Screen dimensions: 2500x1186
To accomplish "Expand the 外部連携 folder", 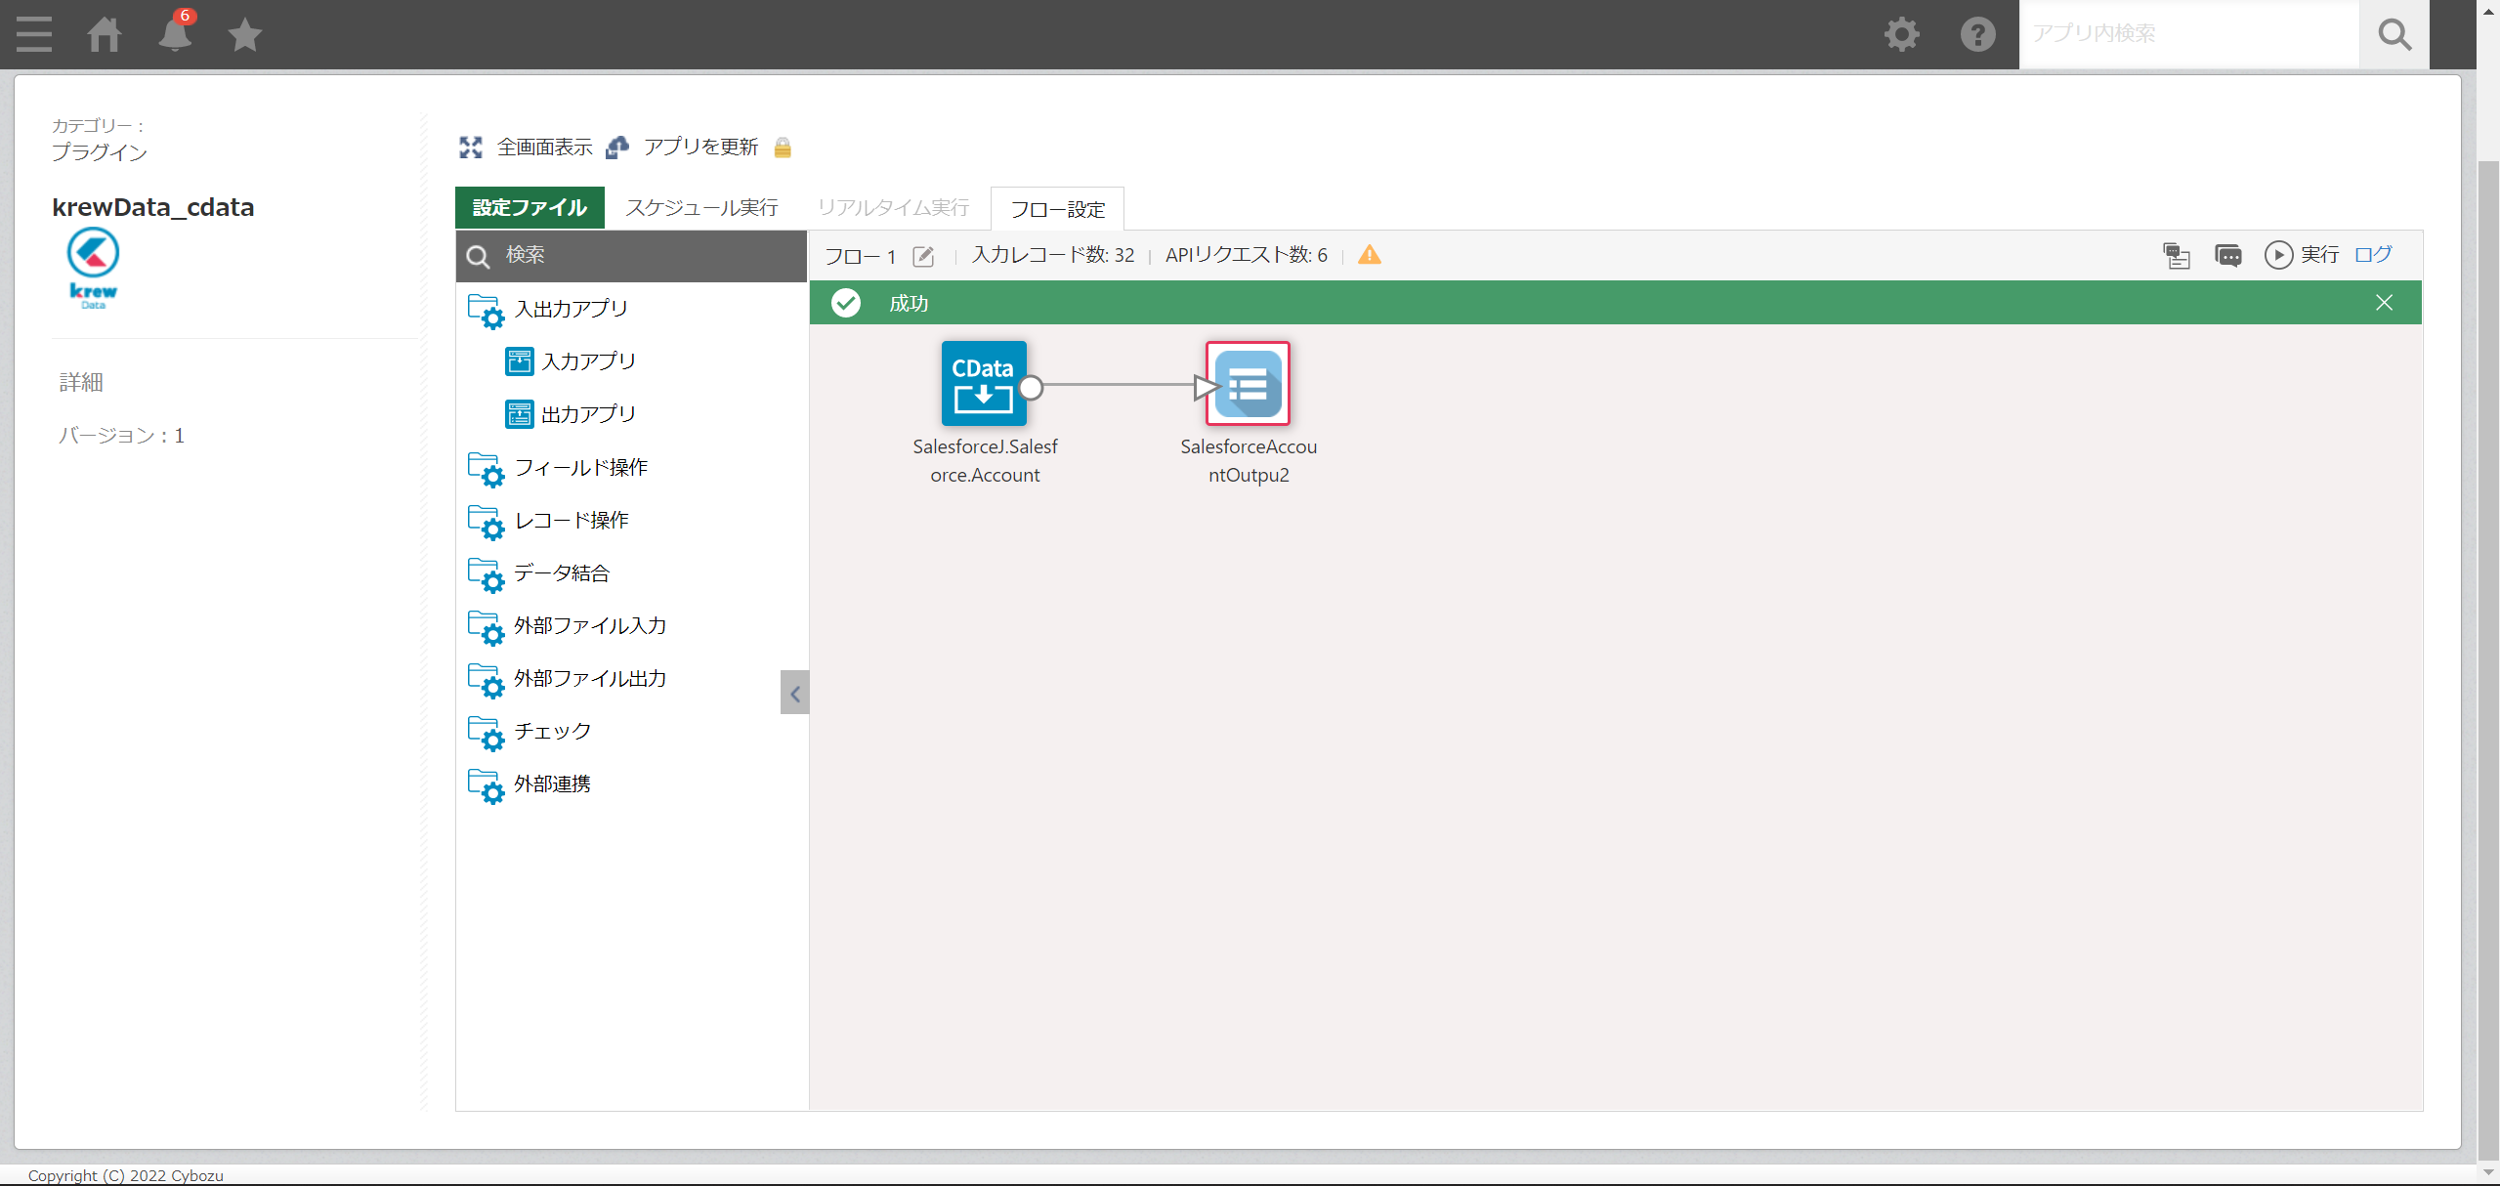I will coord(529,784).
